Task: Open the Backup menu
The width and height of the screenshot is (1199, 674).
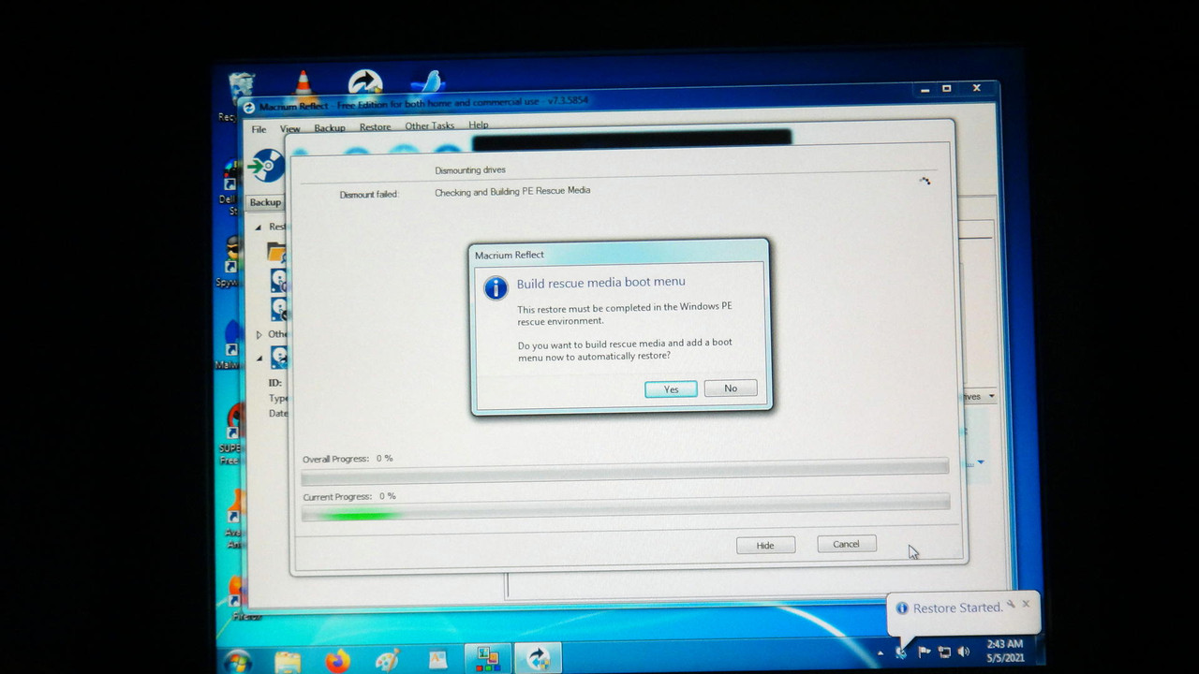Action: [x=330, y=127]
